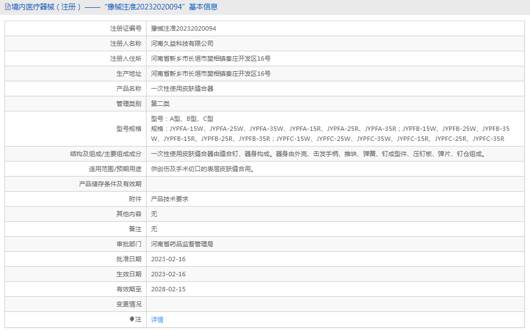Click the 产品名称 label

129,89
